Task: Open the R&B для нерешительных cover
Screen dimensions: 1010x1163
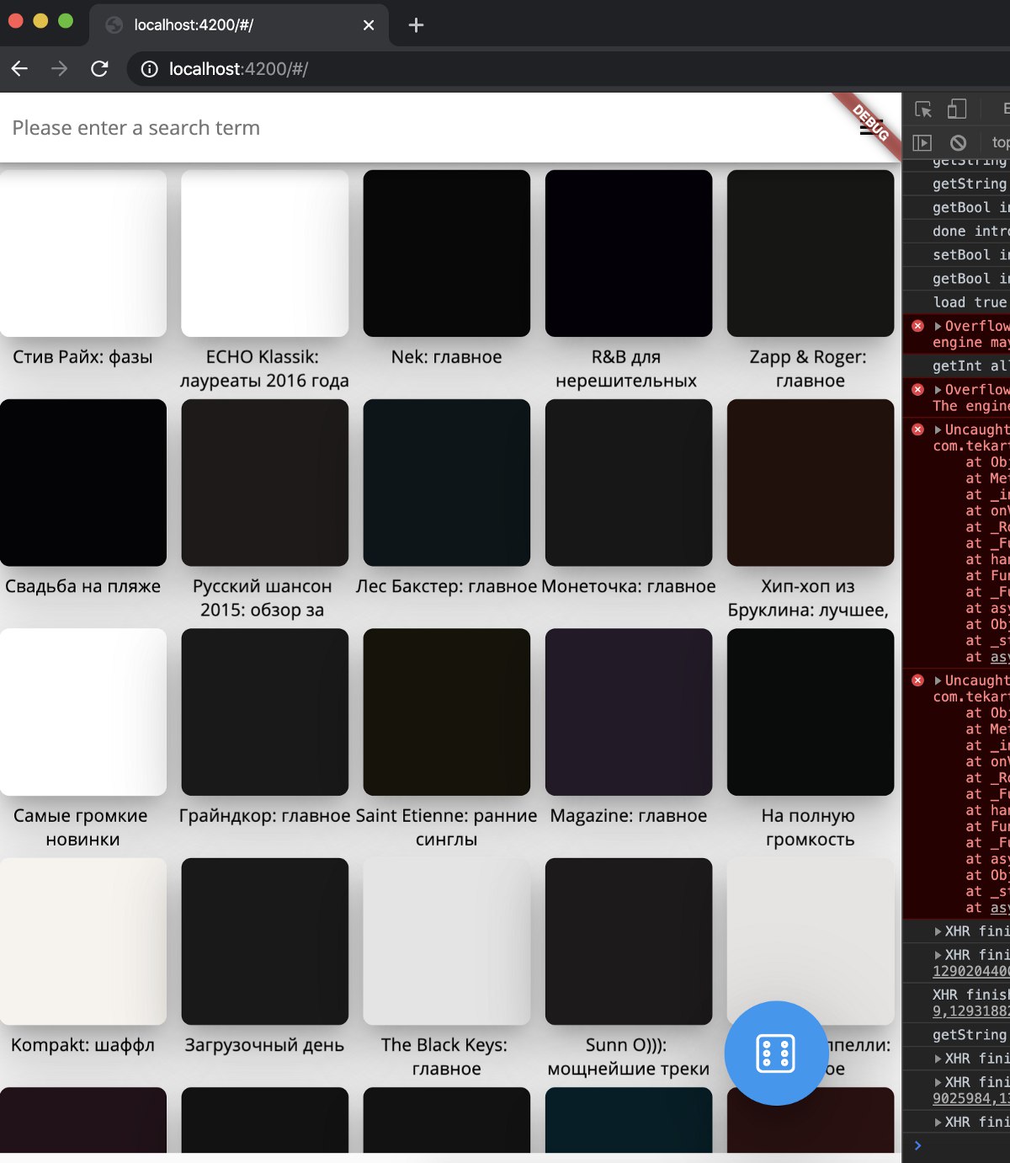Action: tap(629, 253)
